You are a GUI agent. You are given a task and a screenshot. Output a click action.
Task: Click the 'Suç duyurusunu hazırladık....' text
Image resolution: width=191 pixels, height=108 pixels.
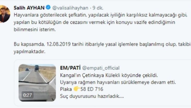[x=92, y=96]
